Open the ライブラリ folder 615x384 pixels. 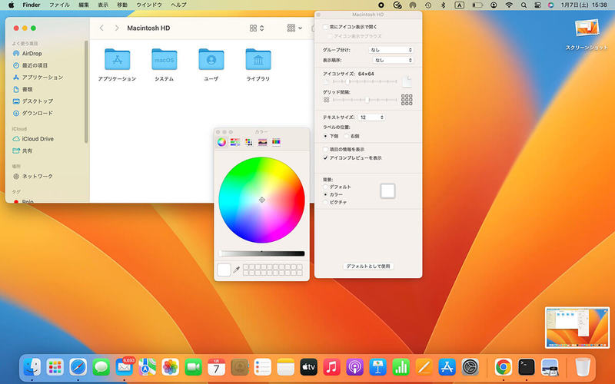(x=258, y=65)
